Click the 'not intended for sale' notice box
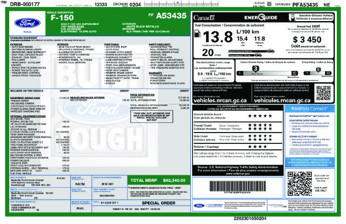 (151, 117)
